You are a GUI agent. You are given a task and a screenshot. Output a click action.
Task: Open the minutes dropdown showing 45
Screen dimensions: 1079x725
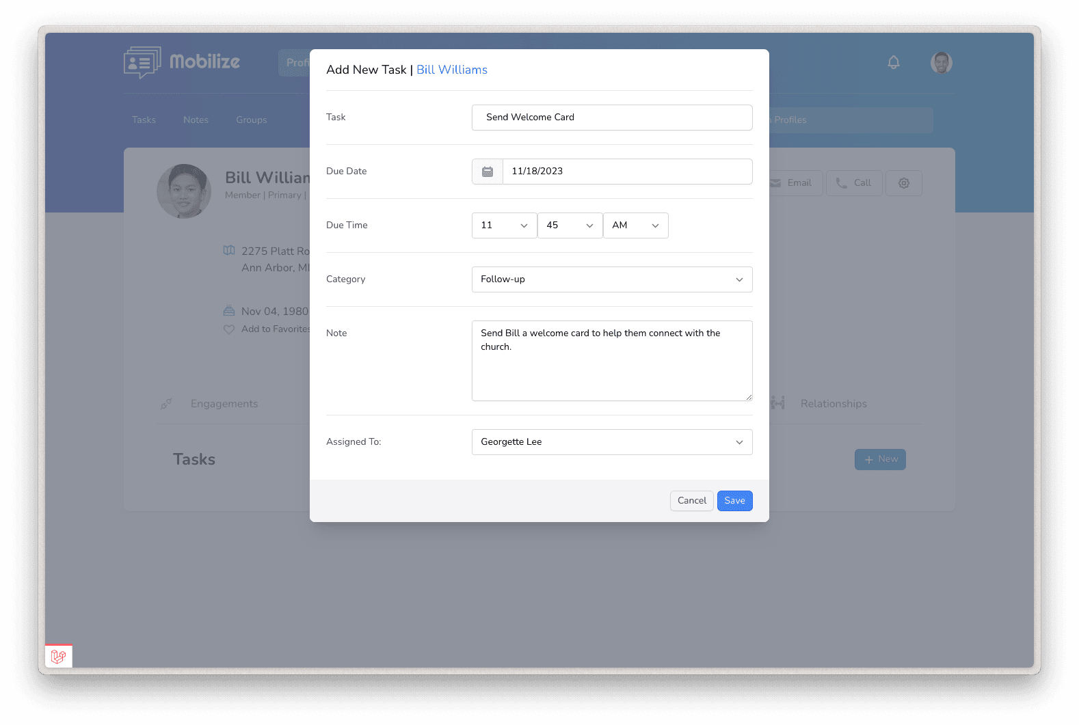click(570, 225)
